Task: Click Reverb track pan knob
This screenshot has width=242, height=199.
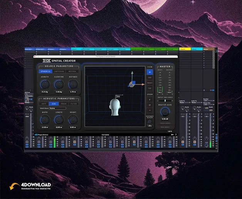Action: [183, 138]
